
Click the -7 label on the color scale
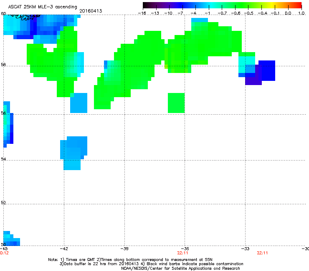click(181, 13)
